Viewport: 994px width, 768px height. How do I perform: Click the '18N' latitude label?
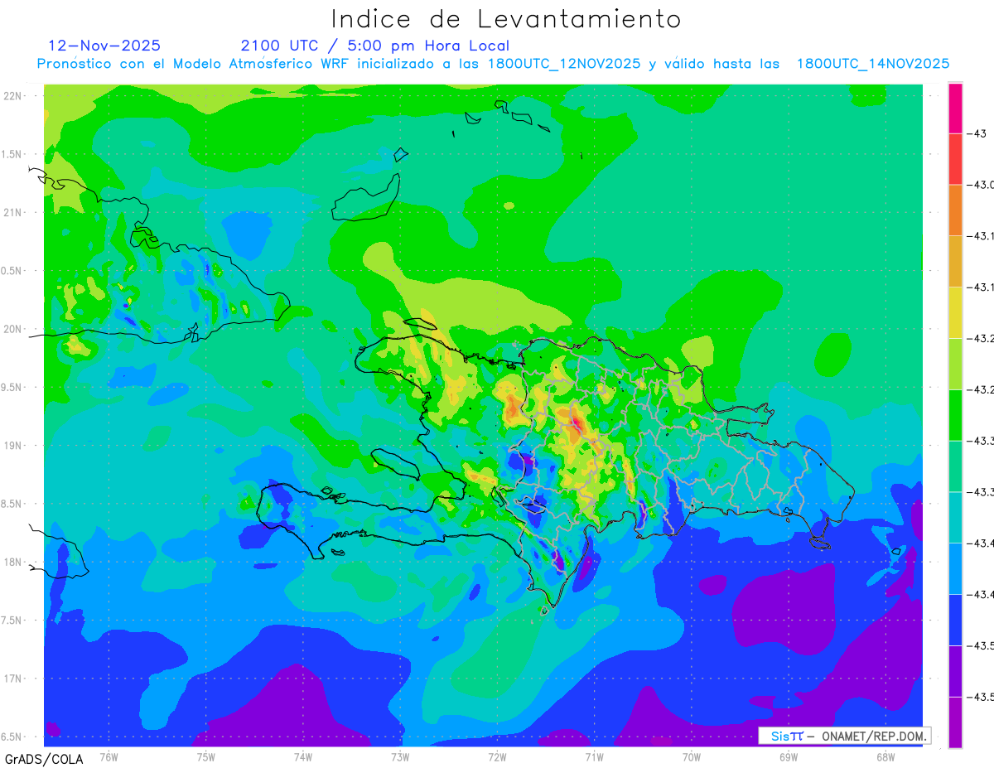click(12, 562)
